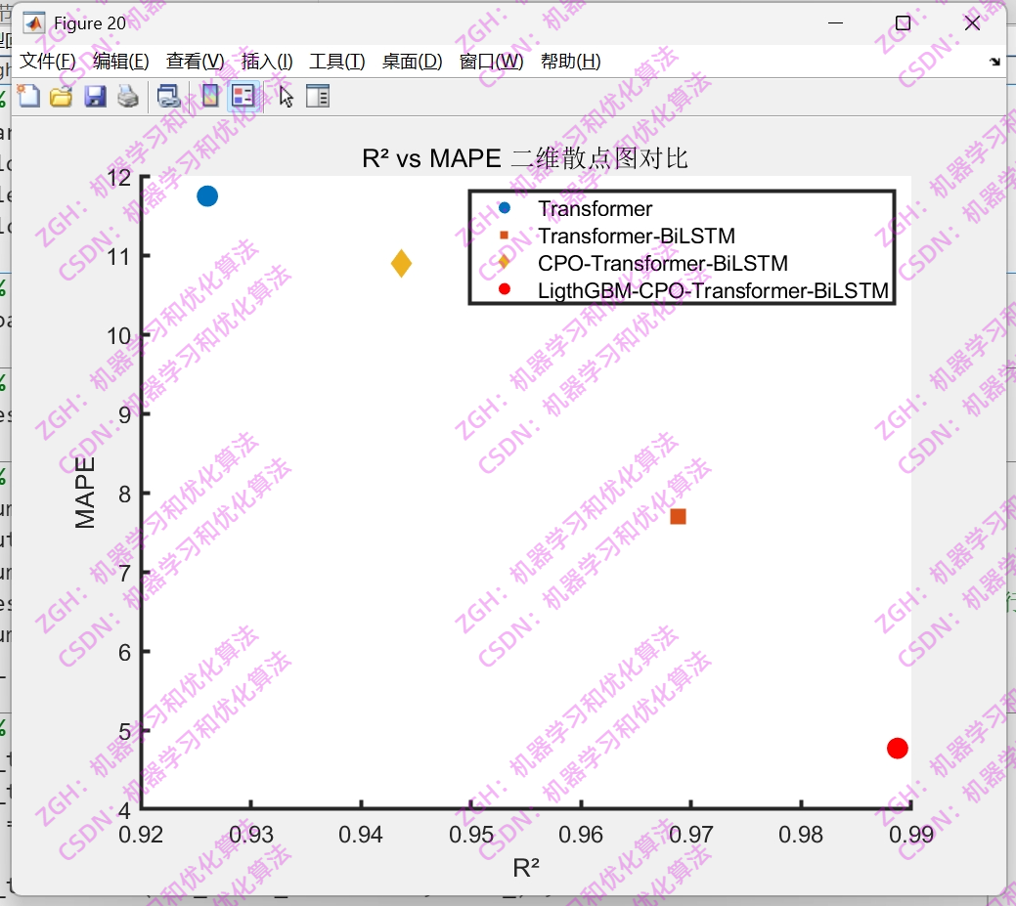Open the 工具 menu

[x=337, y=61]
